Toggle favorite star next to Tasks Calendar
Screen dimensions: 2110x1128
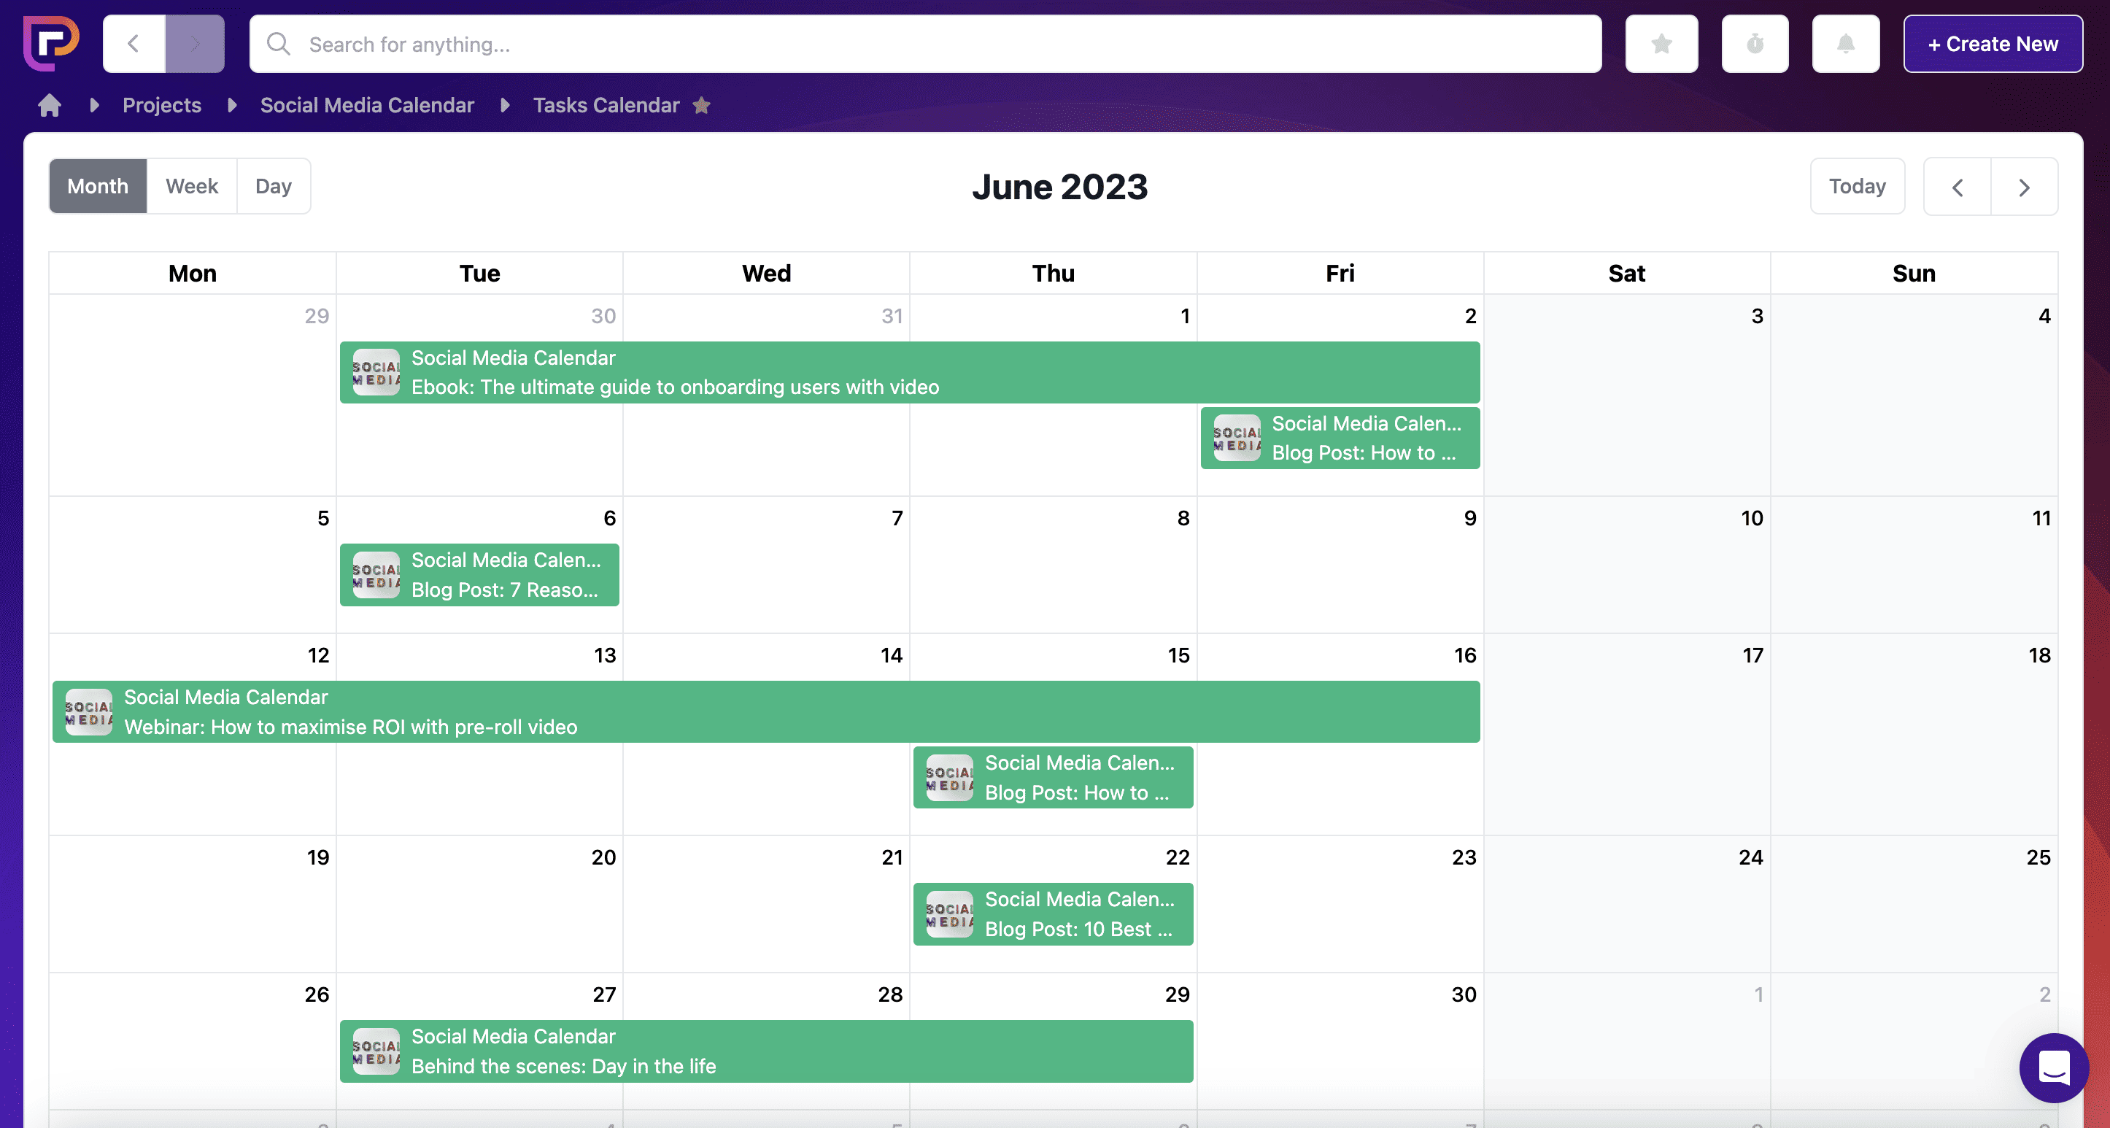coord(702,105)
